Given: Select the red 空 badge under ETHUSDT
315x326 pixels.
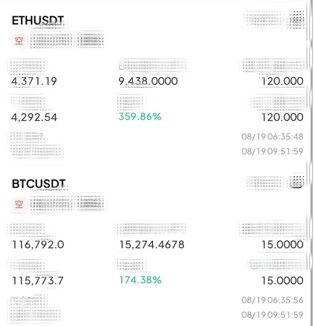Looking at the screenshot, I should tap(19, 41).
